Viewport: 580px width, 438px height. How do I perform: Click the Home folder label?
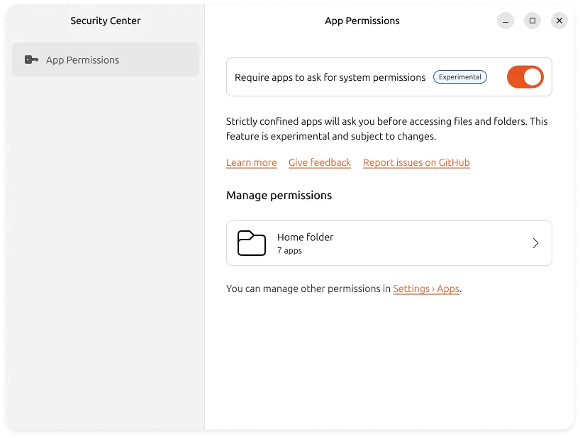(x=305, y=237)
